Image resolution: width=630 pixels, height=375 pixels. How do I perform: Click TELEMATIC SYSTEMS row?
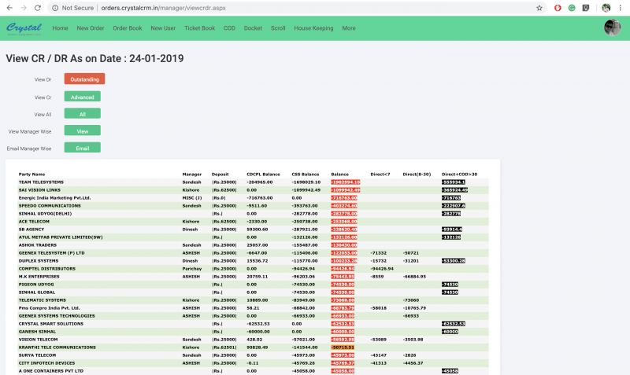(x=253, y=300)
